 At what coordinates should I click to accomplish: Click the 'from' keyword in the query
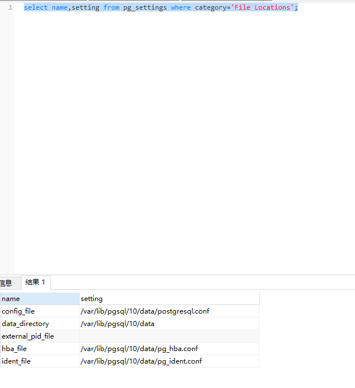111,8
